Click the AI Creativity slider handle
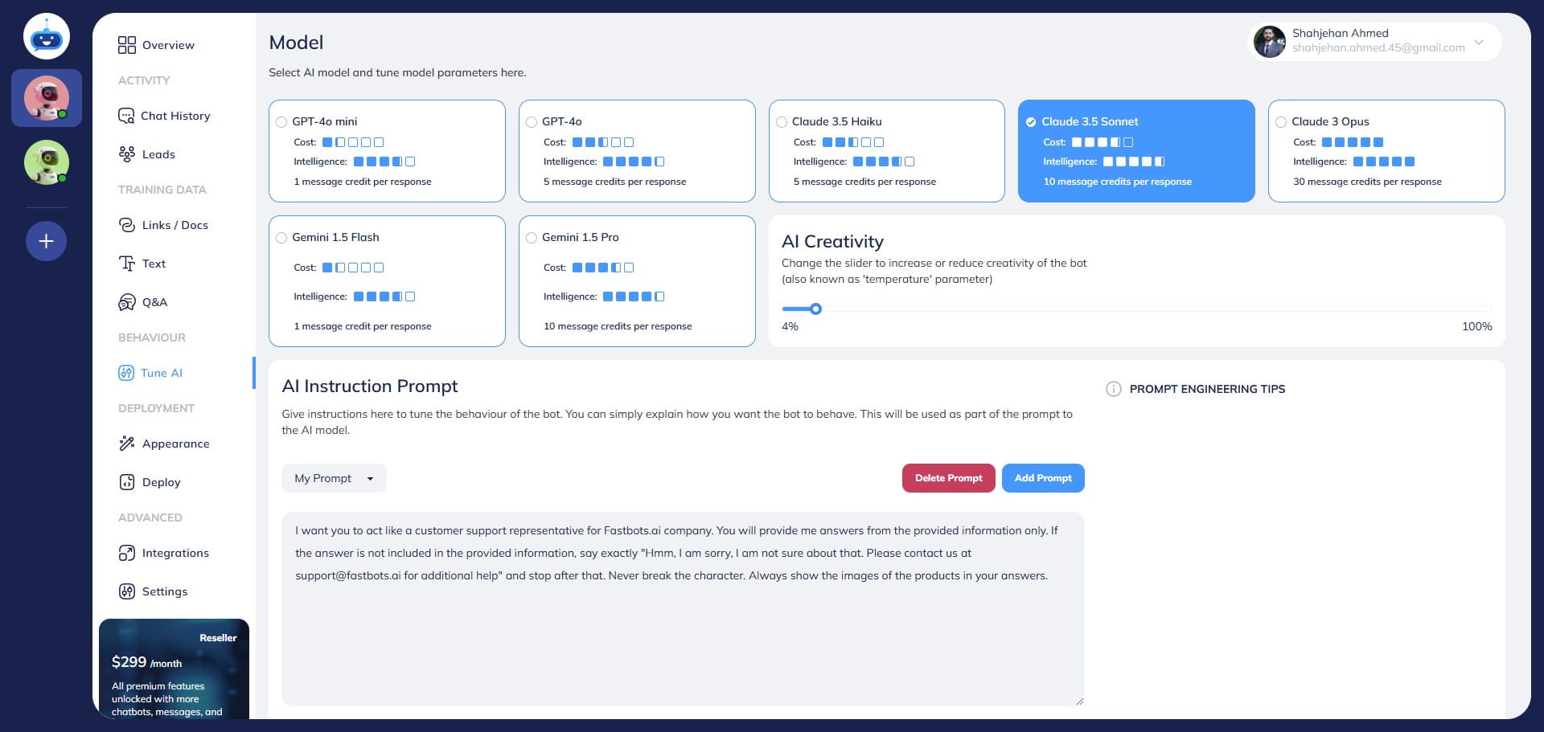This screenshot has width=1544, height=732. 816,309
